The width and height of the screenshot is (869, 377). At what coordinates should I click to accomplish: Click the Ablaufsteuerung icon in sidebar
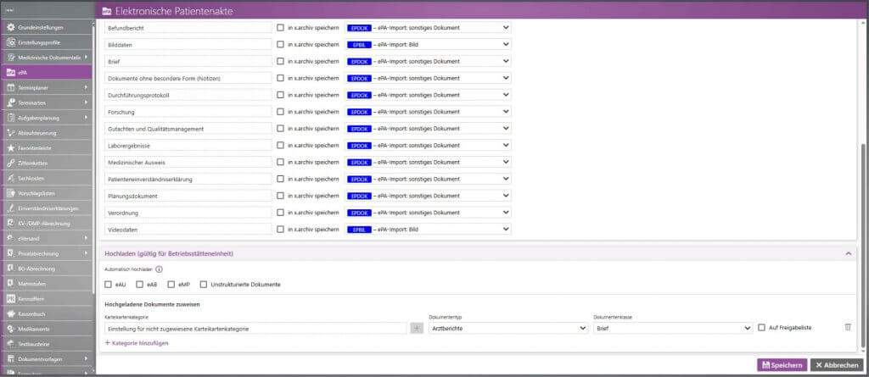(11, 133)
